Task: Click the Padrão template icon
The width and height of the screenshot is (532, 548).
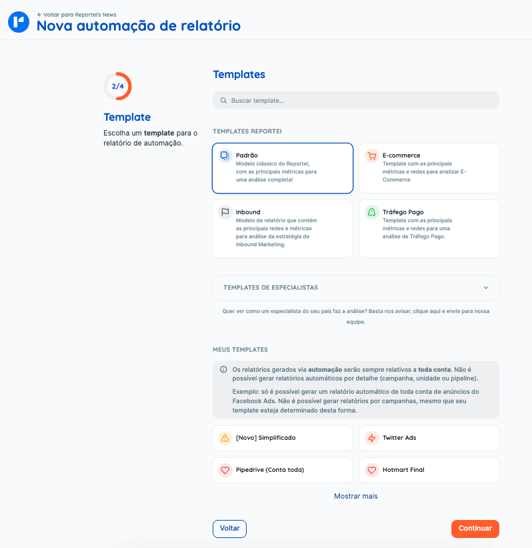Action: [x=225, y=156]
